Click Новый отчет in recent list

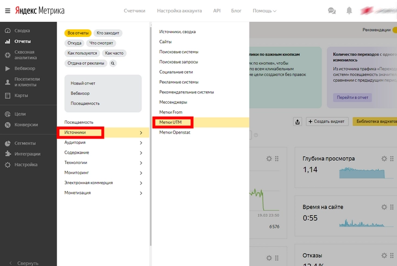pos(83,84)
